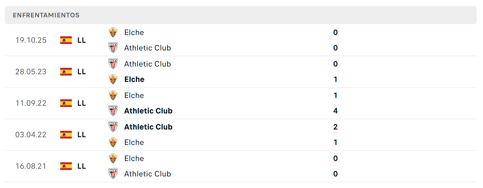Screen dimensions: 483x188
Task: Open the ENFRENTAMIENTOS section header
Action: coord(241,15)
